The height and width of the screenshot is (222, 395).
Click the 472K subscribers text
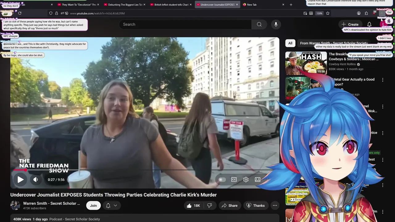tap(35, 208)
